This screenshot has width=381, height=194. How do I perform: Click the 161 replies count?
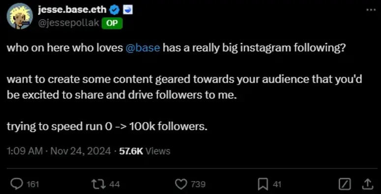[x=32, y=185]
